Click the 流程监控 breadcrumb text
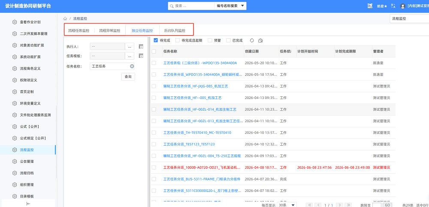The width and height of the screenshot is (429, 207). [x=80, y=18]
